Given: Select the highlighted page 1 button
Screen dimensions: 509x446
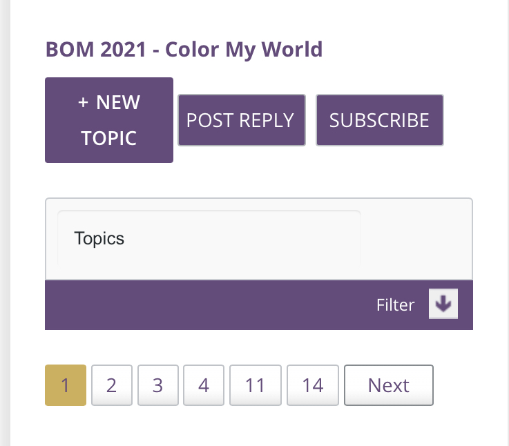Looking at the screenshot, I should click(66, 385).
